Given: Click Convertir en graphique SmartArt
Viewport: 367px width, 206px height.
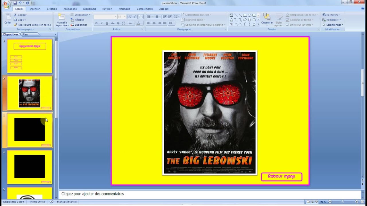Looking at the screenshot, I should 204,25.
